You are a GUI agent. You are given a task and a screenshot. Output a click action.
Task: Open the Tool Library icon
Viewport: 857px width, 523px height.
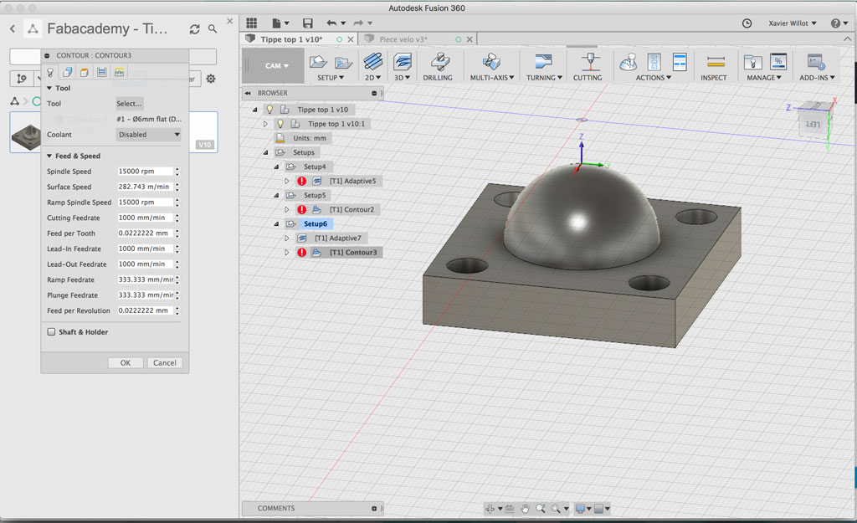pyautogui.click(x=753, y=62)
